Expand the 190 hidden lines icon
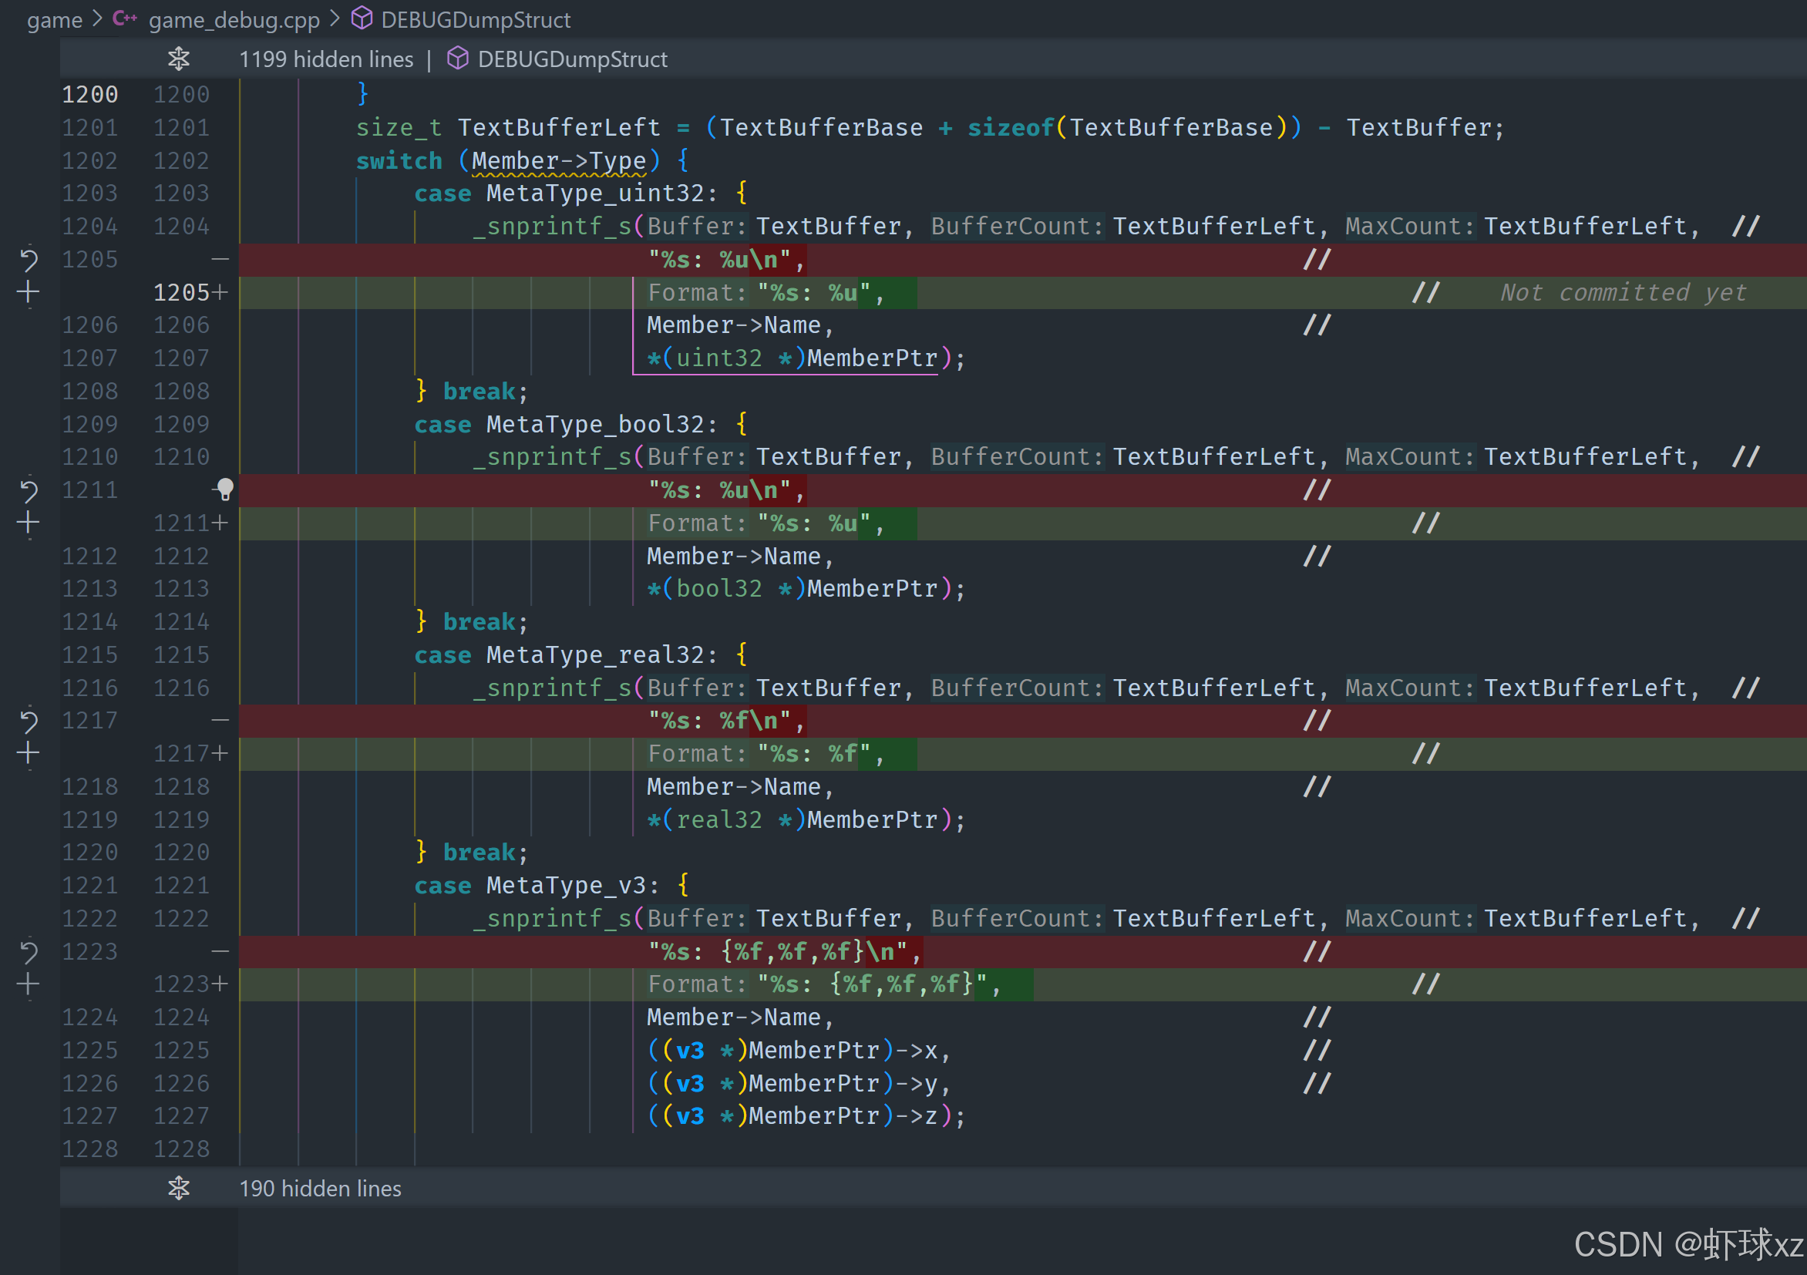The height and width of the screenshot is (1275, 1807). pyautogui.click(x=179, y=1189)
